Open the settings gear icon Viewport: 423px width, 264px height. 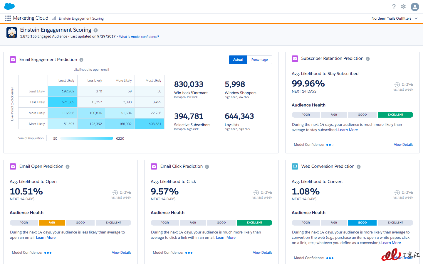(403, 6)
